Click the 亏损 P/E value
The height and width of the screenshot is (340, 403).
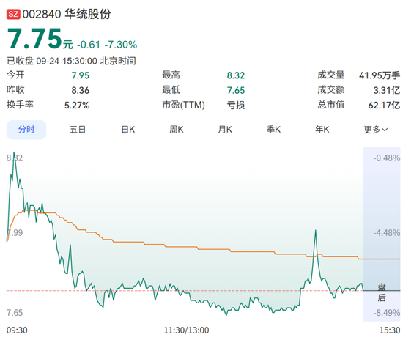236,105
